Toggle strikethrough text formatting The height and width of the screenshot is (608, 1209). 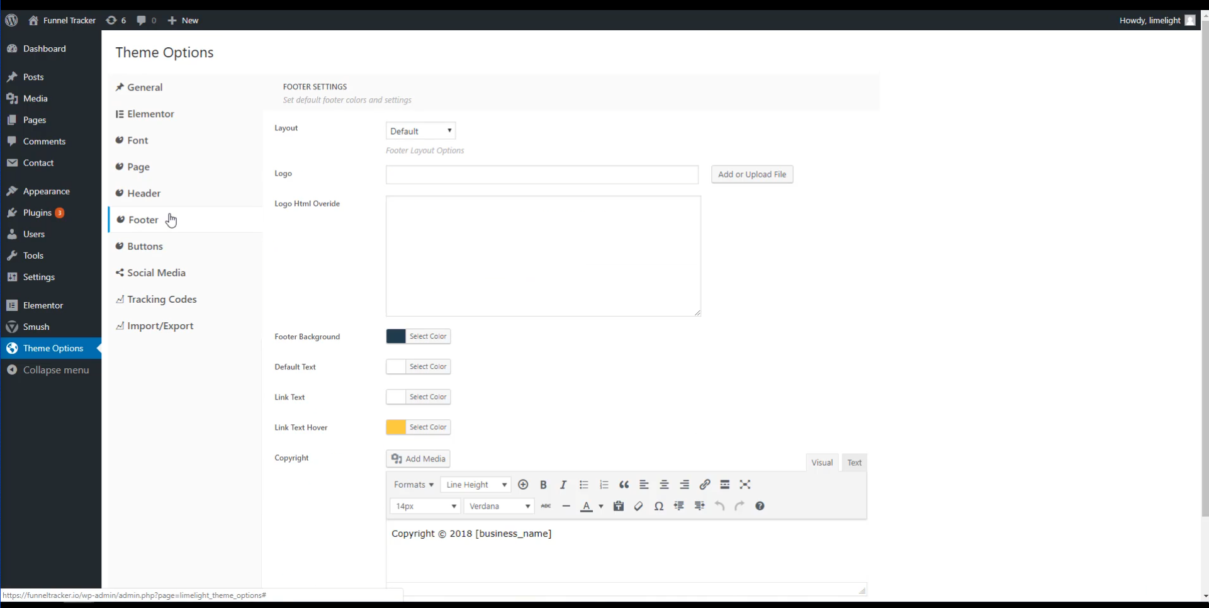click(546, 506)
